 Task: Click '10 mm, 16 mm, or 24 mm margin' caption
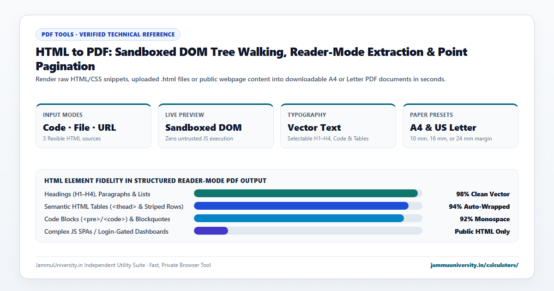pyautogui.click(x=451, y=139)
